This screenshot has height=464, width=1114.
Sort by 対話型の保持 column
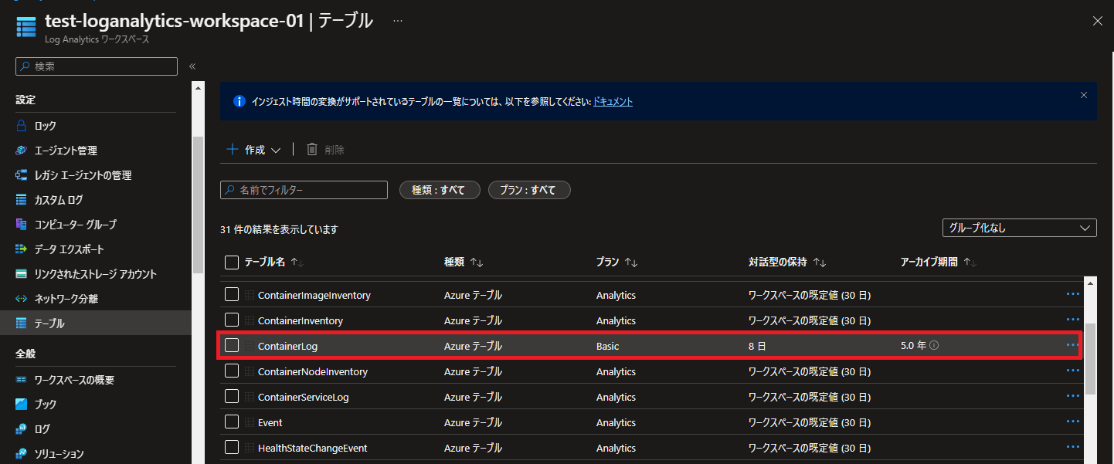tap(787, 262)
